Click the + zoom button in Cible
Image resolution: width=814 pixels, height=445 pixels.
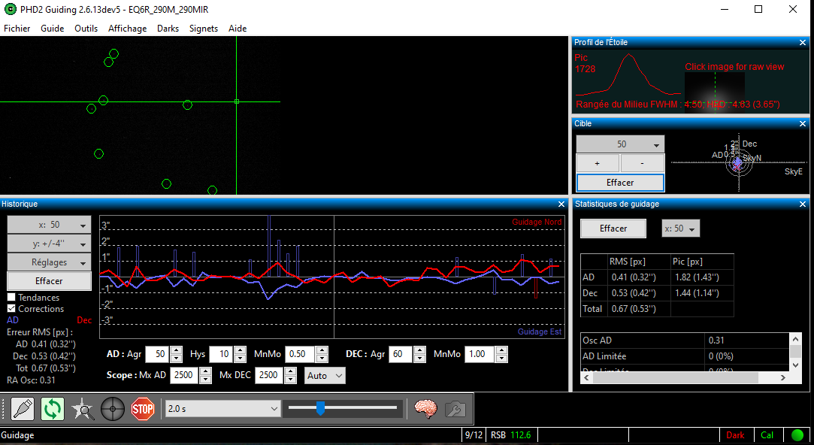pos(598,163)
